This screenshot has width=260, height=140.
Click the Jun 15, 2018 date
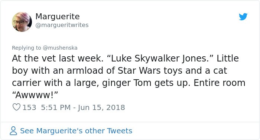pos(101,107)
